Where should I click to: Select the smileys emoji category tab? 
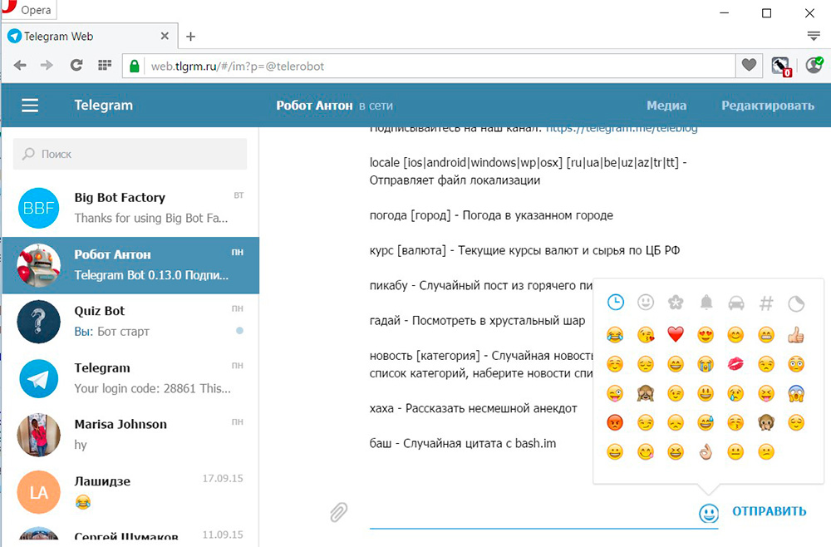(645, 302)
